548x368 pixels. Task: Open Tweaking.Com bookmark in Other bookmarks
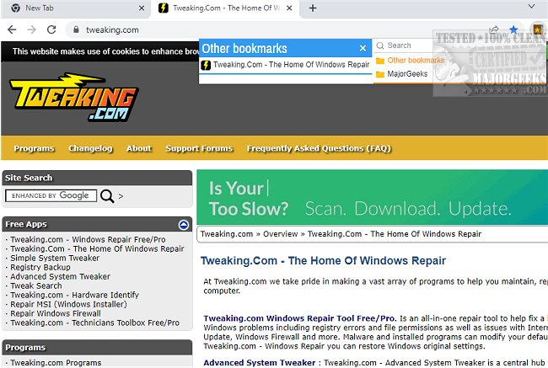point(286,65)
